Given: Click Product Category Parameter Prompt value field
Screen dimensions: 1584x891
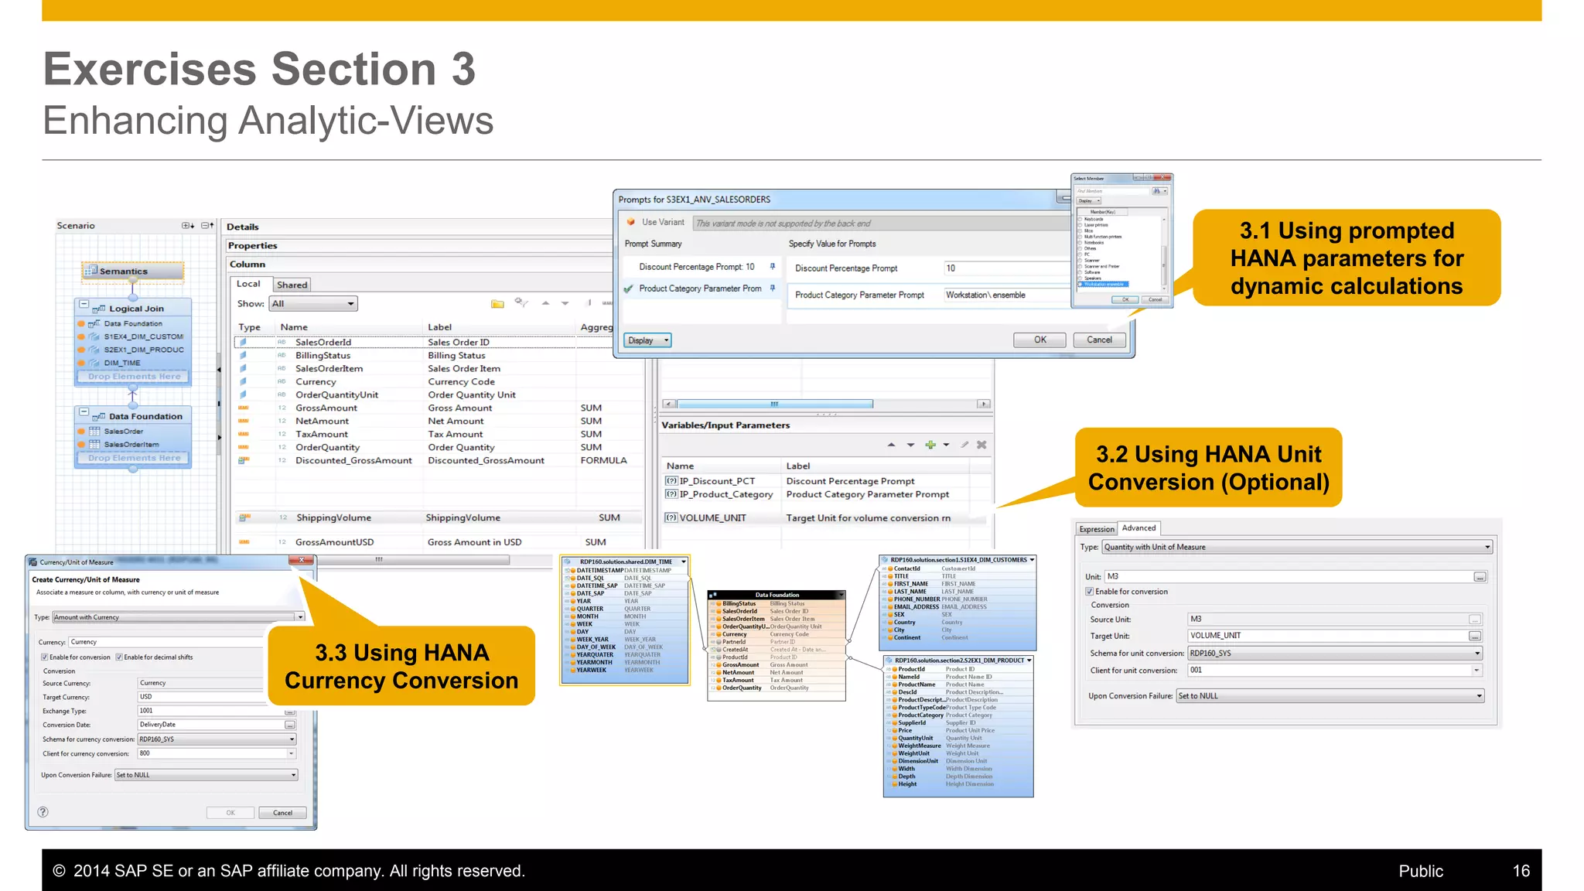Looking at the screenshot, I should (1007, 295).
